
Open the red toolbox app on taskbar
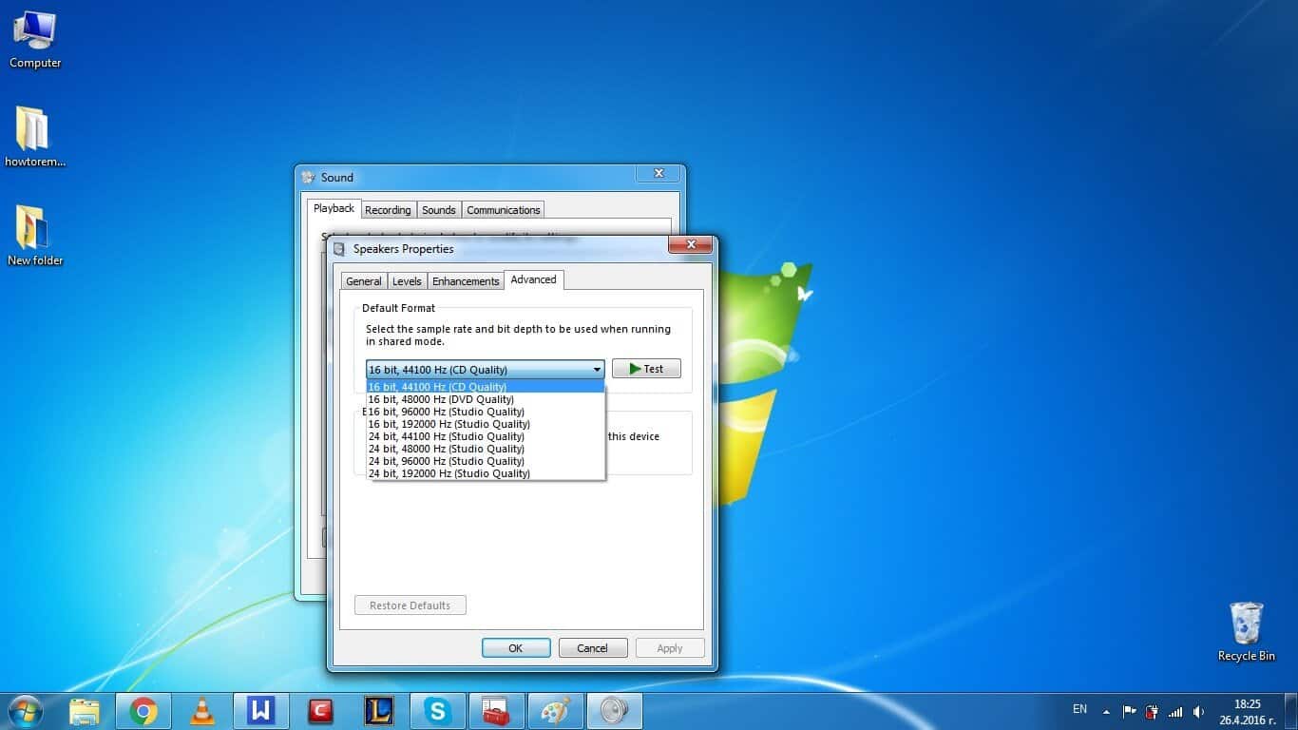[496, 711]
